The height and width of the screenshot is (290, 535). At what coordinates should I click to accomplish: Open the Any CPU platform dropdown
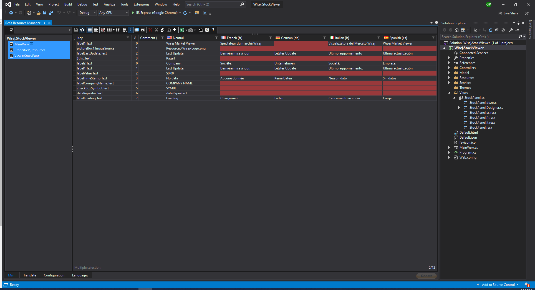click(113, 13)
